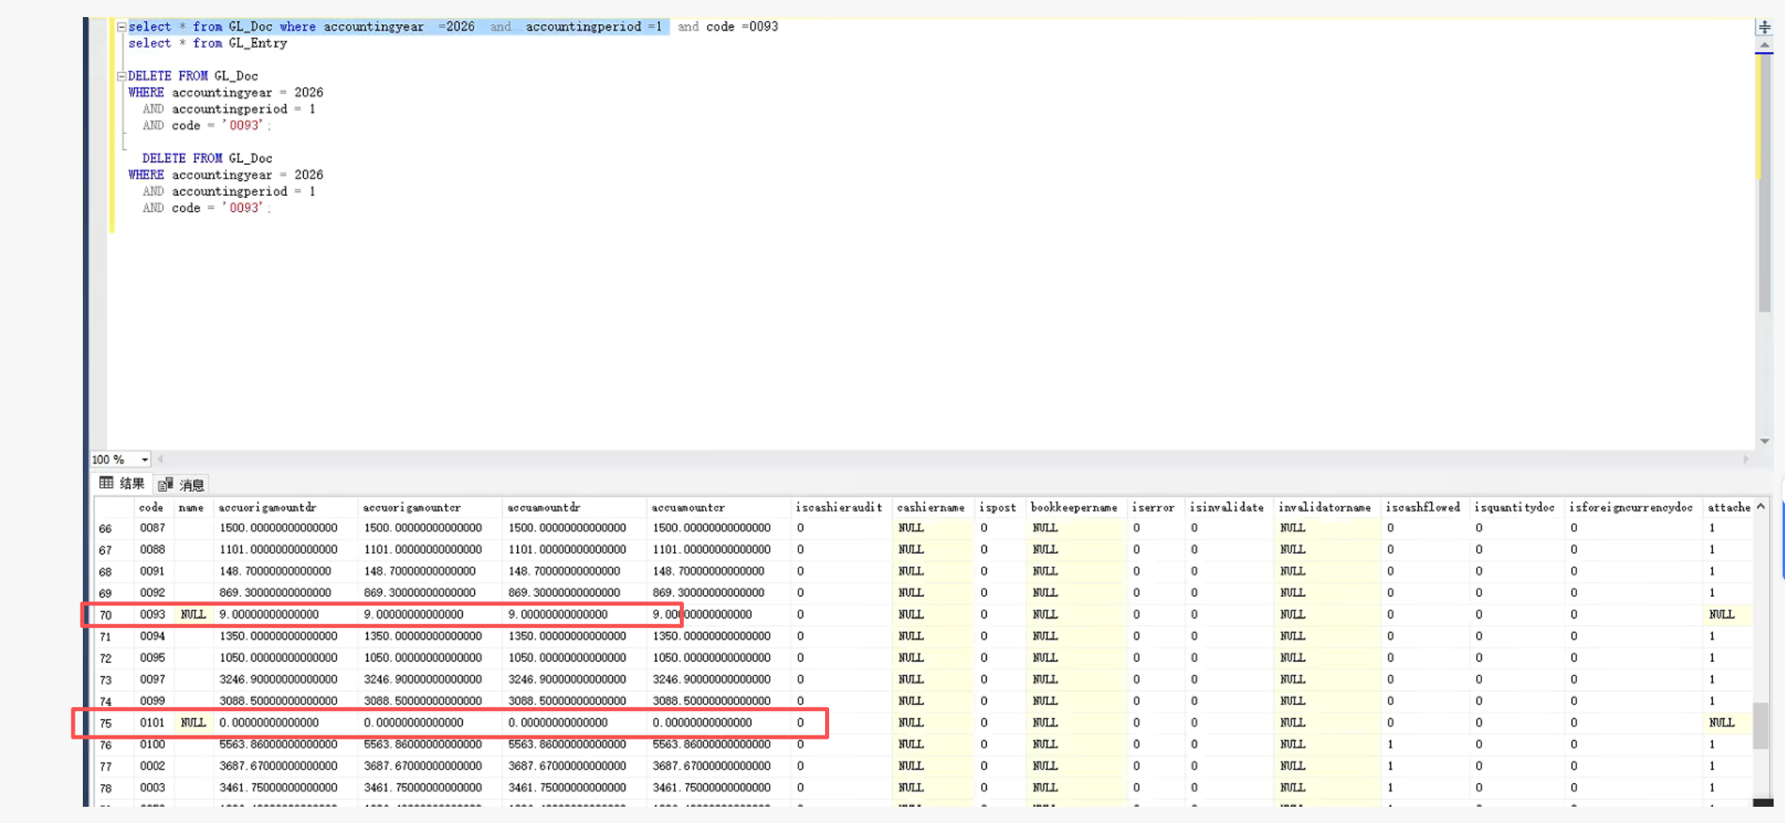This screenshot has height=823, width=1785.
Task: Select the bookkeepername column header
Action: (x=1074, y=507)
